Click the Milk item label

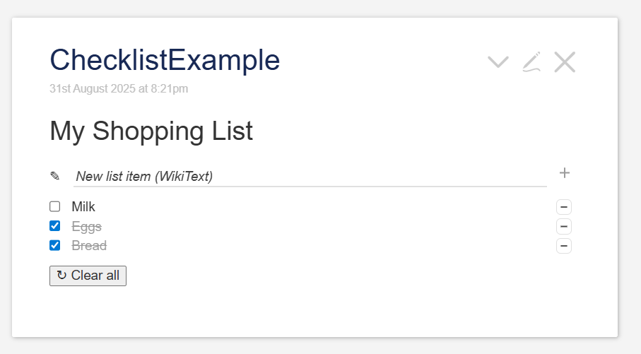coord(83,207)
